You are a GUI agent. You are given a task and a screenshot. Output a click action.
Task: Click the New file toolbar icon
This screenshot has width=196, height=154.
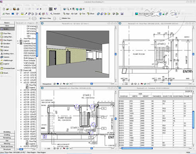click(4, 9)
